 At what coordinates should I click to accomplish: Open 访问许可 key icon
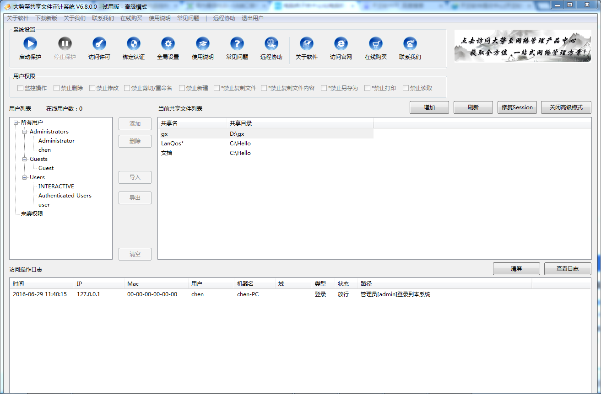pos(99,44)
